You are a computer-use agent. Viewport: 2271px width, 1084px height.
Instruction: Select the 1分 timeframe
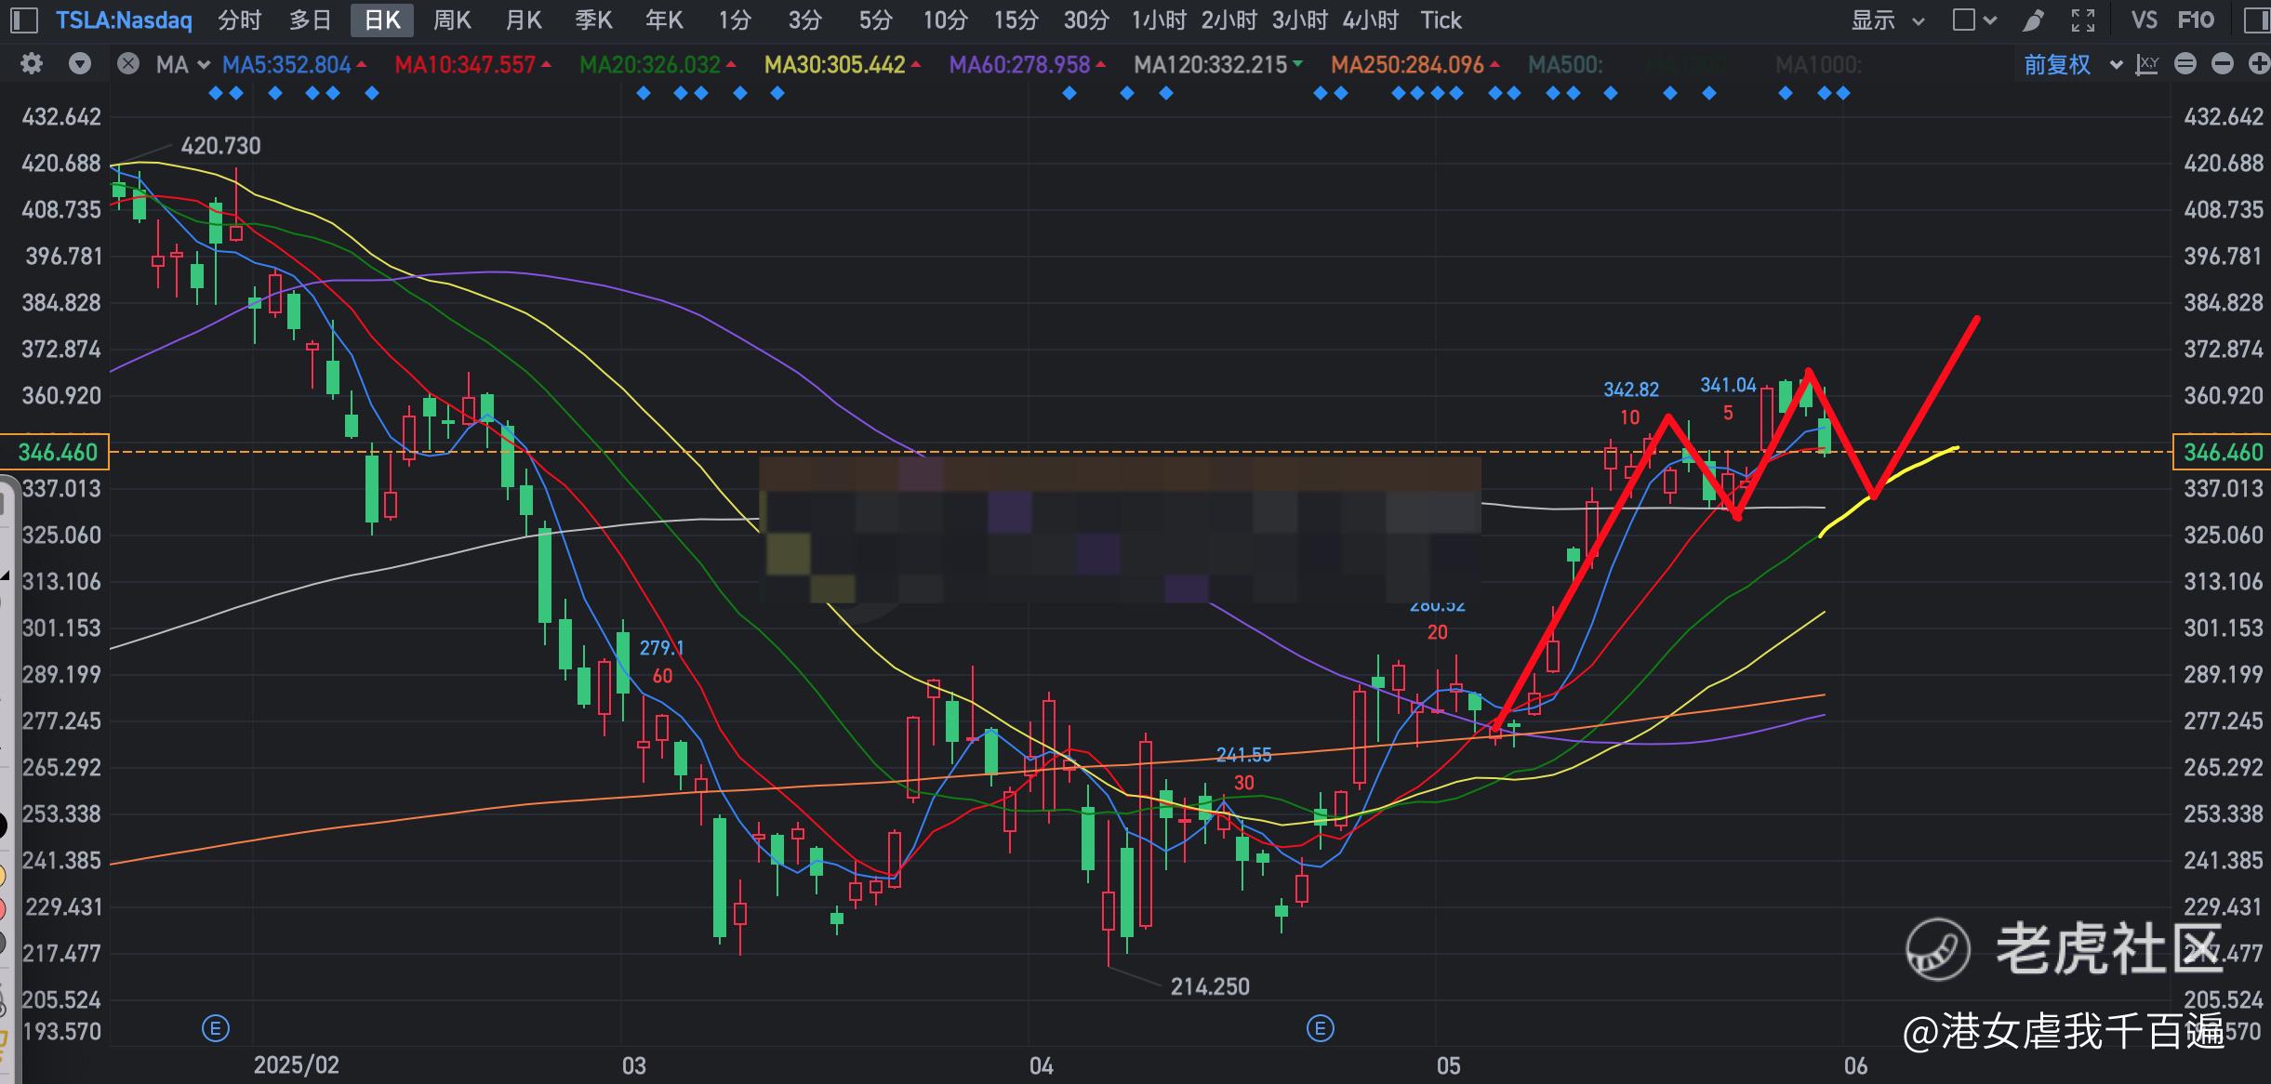(734, 20)
